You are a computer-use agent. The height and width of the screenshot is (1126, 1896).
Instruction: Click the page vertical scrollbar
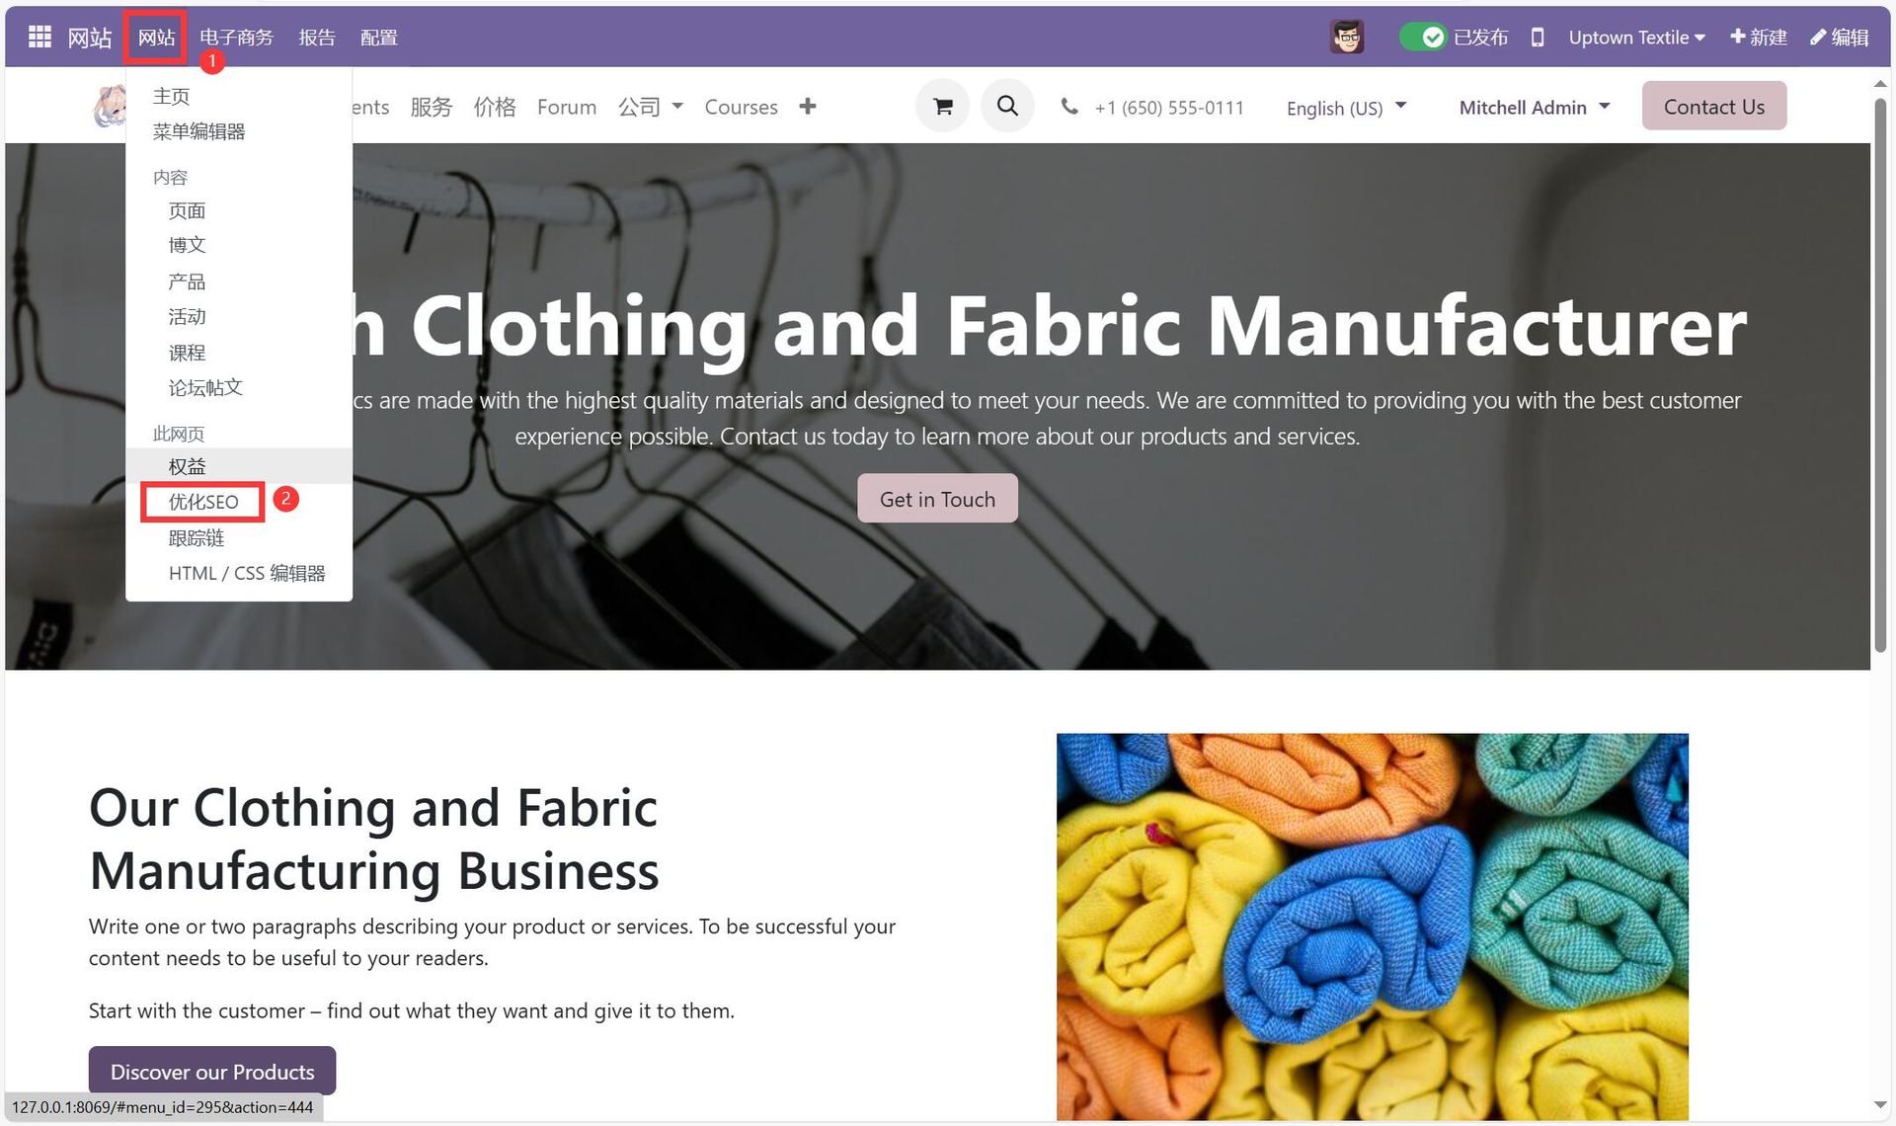[1880, 375]
